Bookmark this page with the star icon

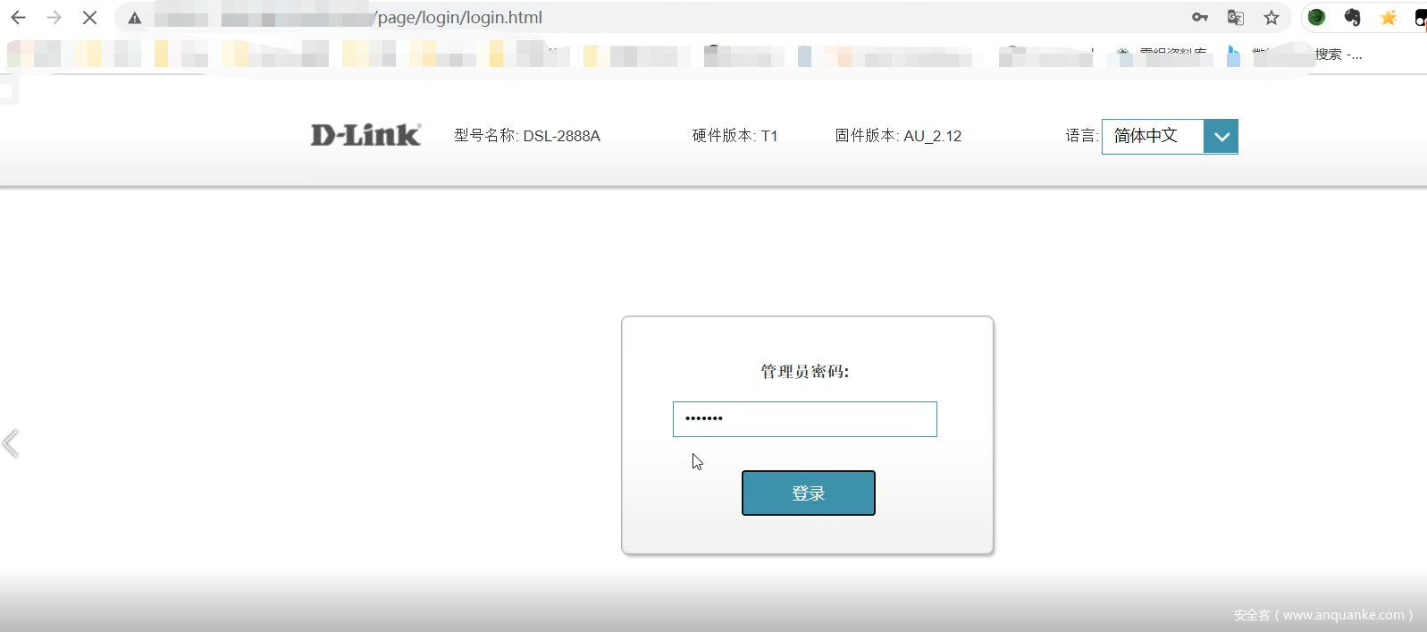pyautogui.click(x=1272, y=18)
